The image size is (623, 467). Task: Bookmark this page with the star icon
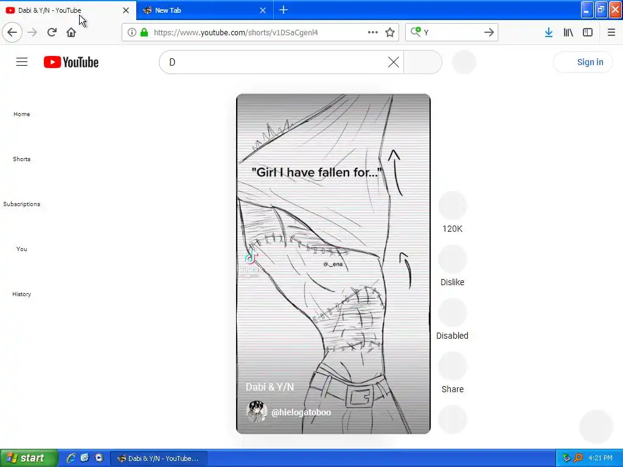(390, 32)
